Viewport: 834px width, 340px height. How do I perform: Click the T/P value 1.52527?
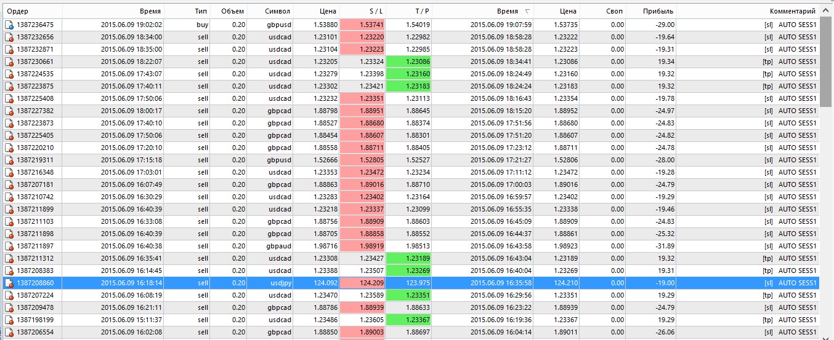pos(418,160)
